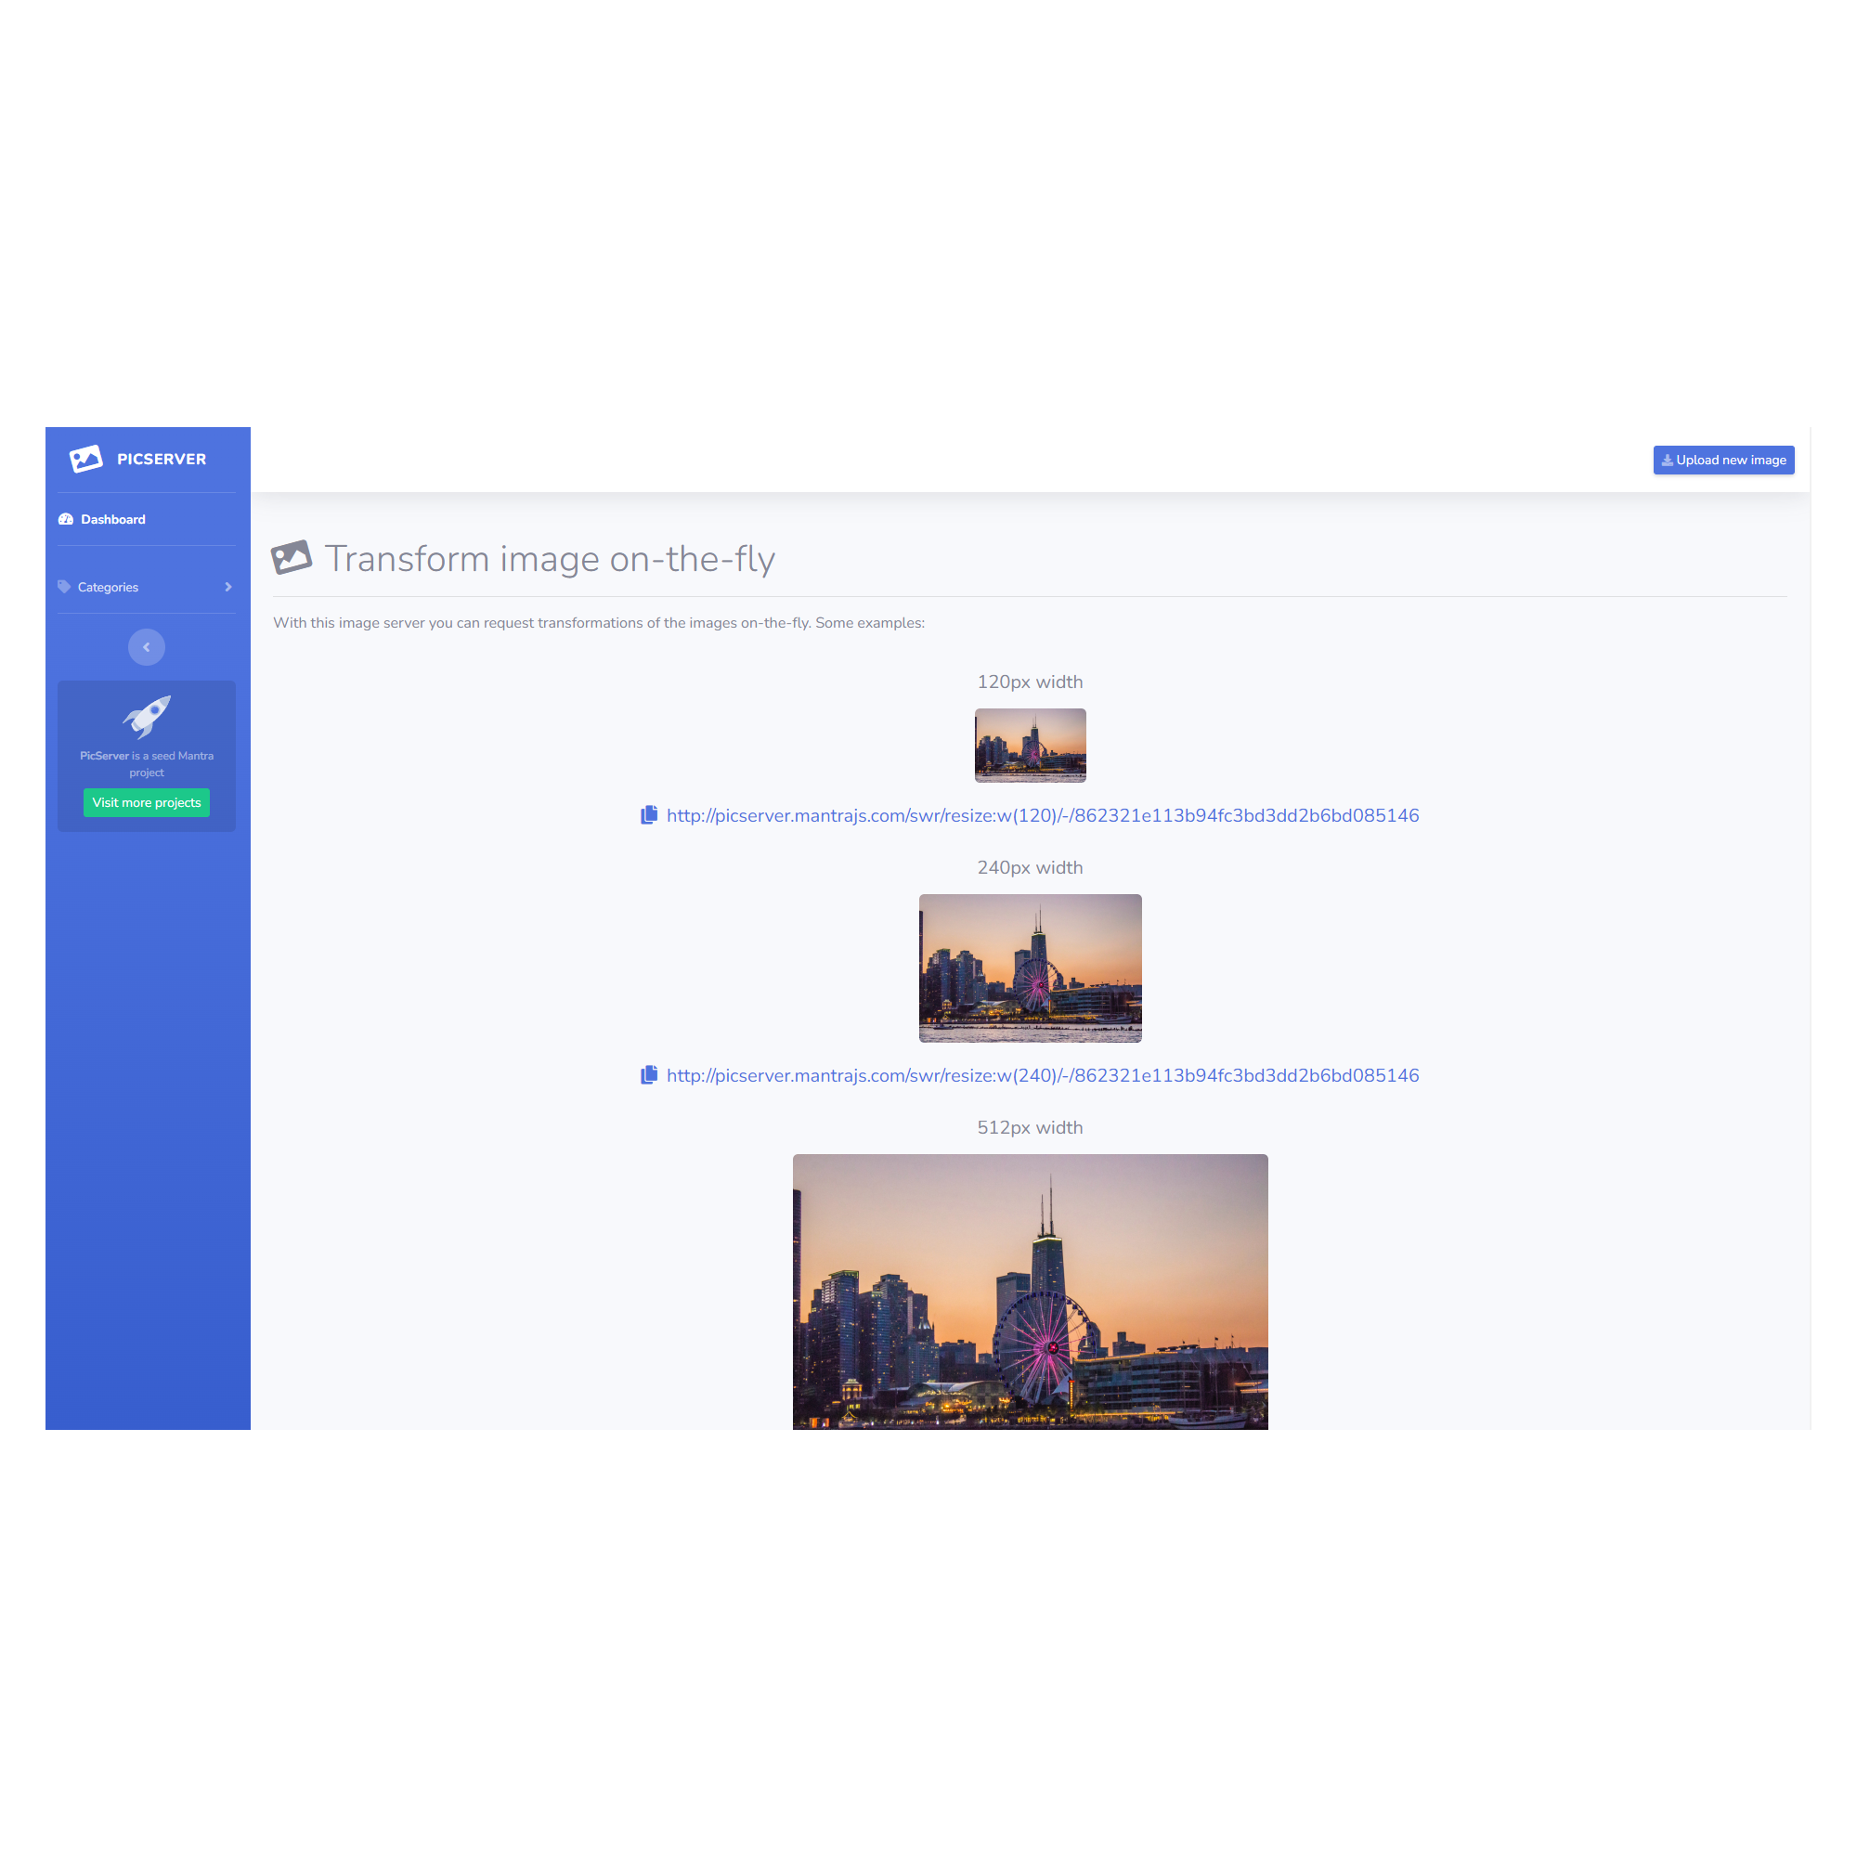The image size is (1857, 1857).
Task: Click the Categories tag icon
Action: coord(64,586)
